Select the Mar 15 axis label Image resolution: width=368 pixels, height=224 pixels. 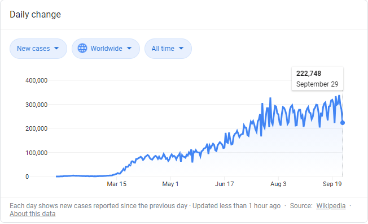tap(116, 184)
